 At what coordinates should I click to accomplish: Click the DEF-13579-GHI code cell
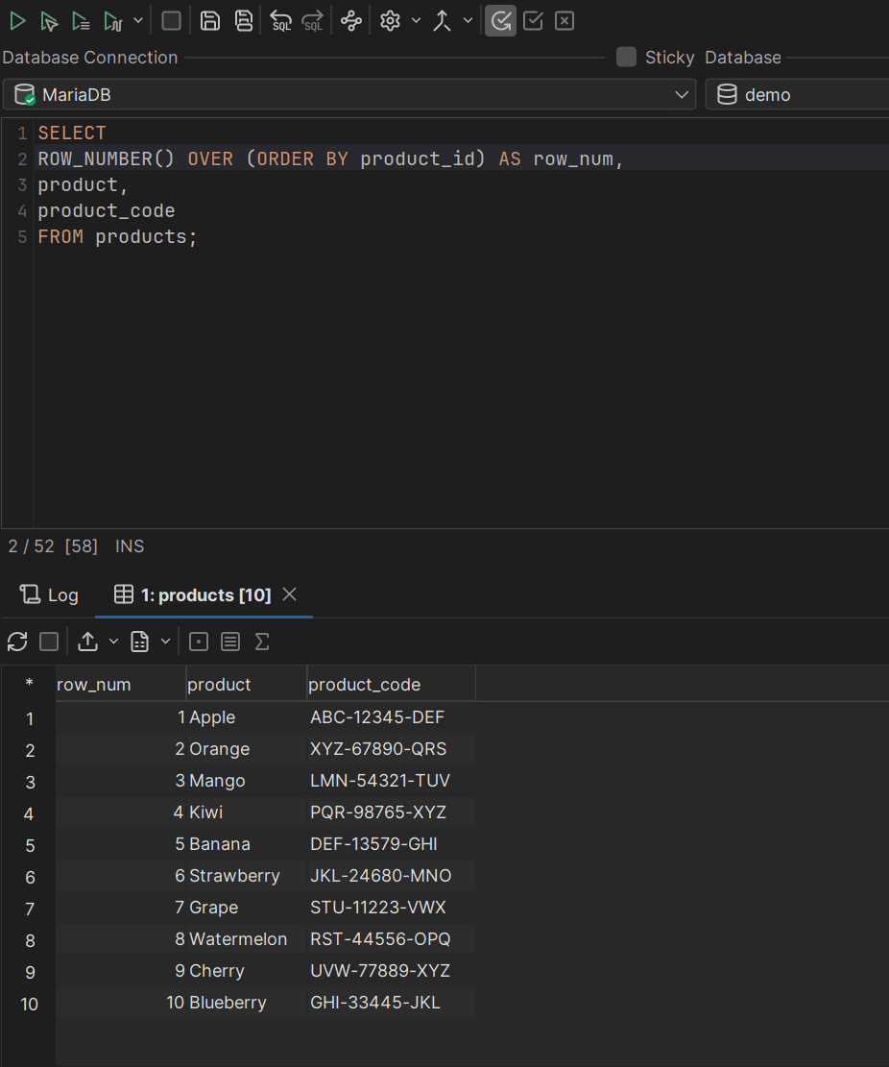(x=392, y=844)
